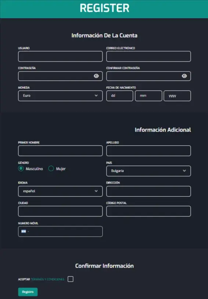The image size is (208, 299).
Task: Open the Idioma dropdown showing español
Action: pos(60,191)
